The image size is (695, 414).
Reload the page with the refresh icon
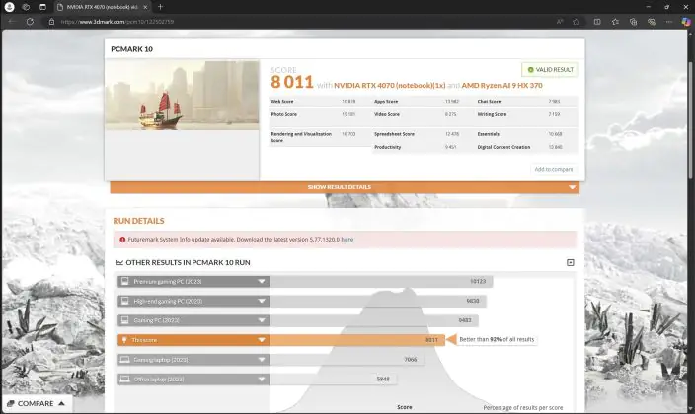(30, 22)
